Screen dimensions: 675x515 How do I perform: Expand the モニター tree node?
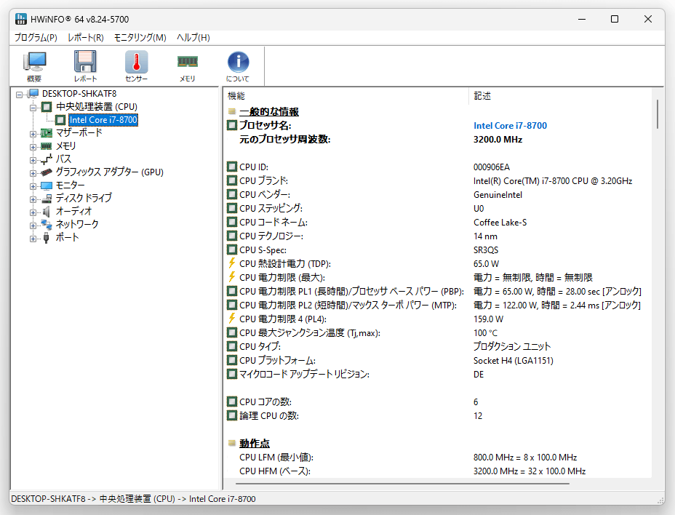33,186
